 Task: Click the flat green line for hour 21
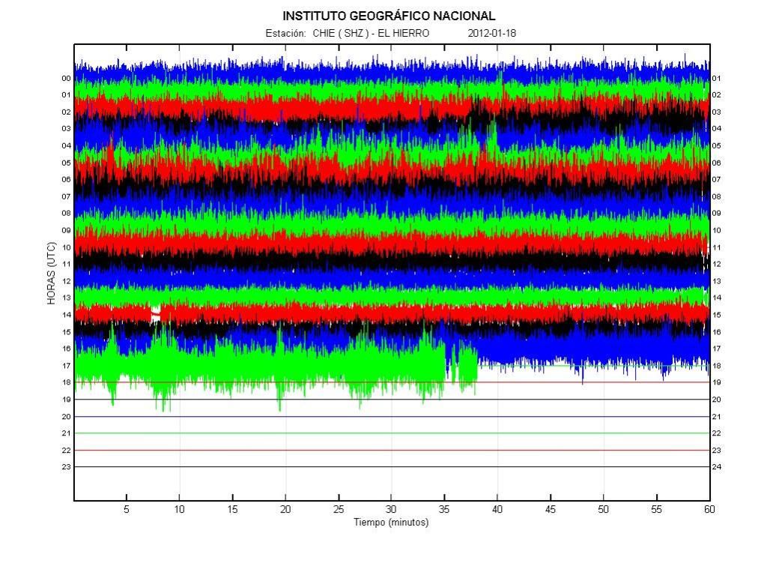tap(391, 433)
